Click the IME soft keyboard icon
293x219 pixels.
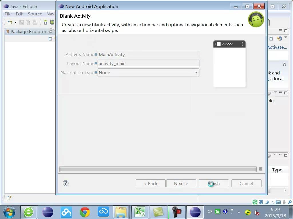pos(278,202)
